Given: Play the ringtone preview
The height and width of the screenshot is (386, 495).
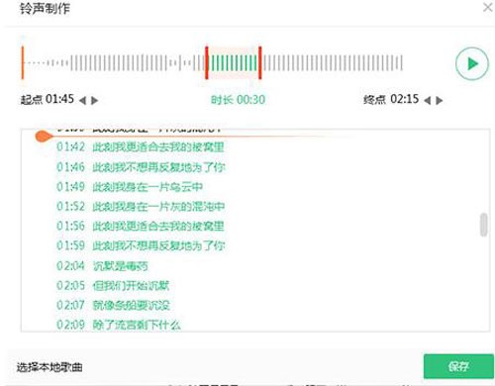Looking at the screenshot, I should coord(472,63).
